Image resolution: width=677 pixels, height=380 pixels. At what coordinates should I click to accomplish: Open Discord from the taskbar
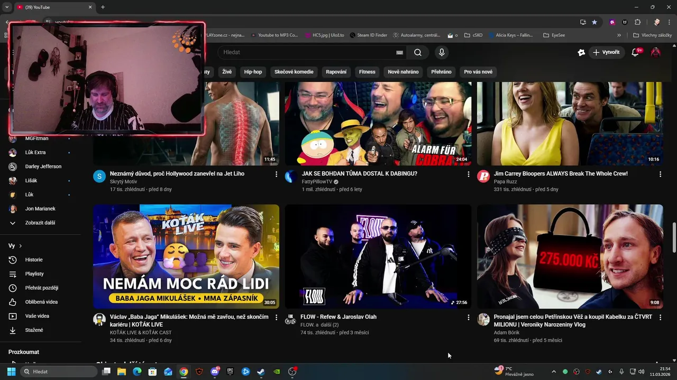click(215, 372)
